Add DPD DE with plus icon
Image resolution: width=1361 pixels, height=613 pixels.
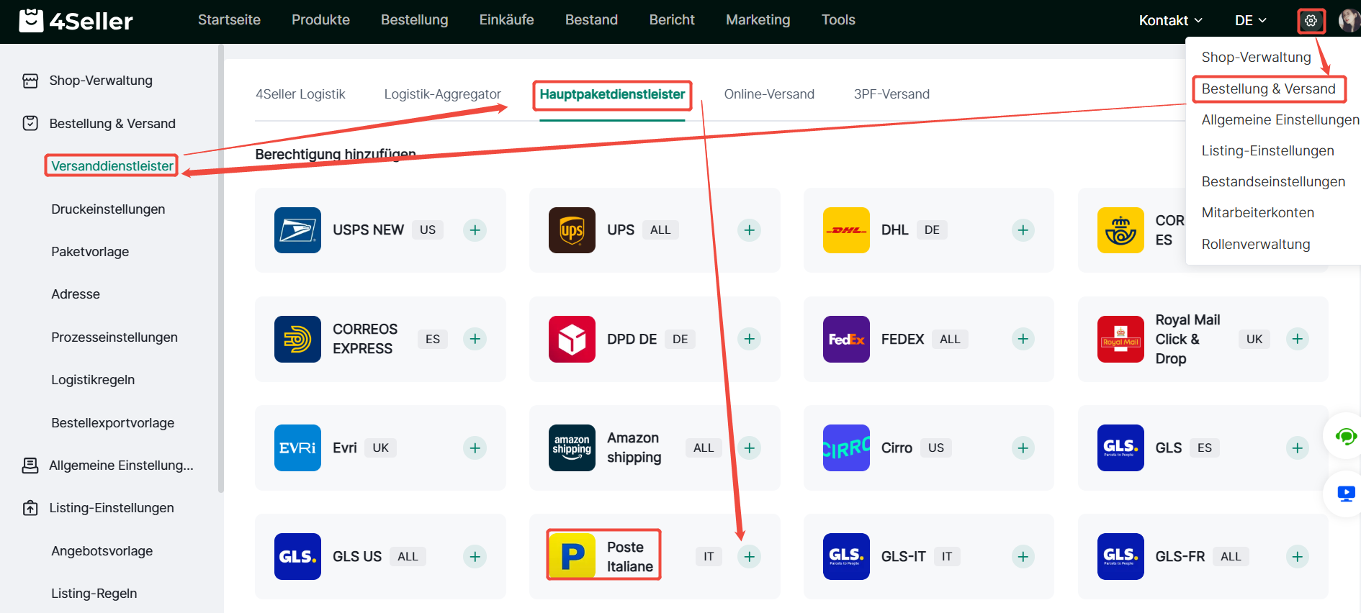(x=749, y=339)
